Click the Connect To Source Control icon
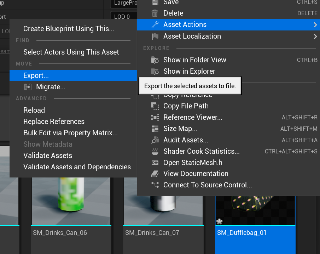 (x=155, y=185)
